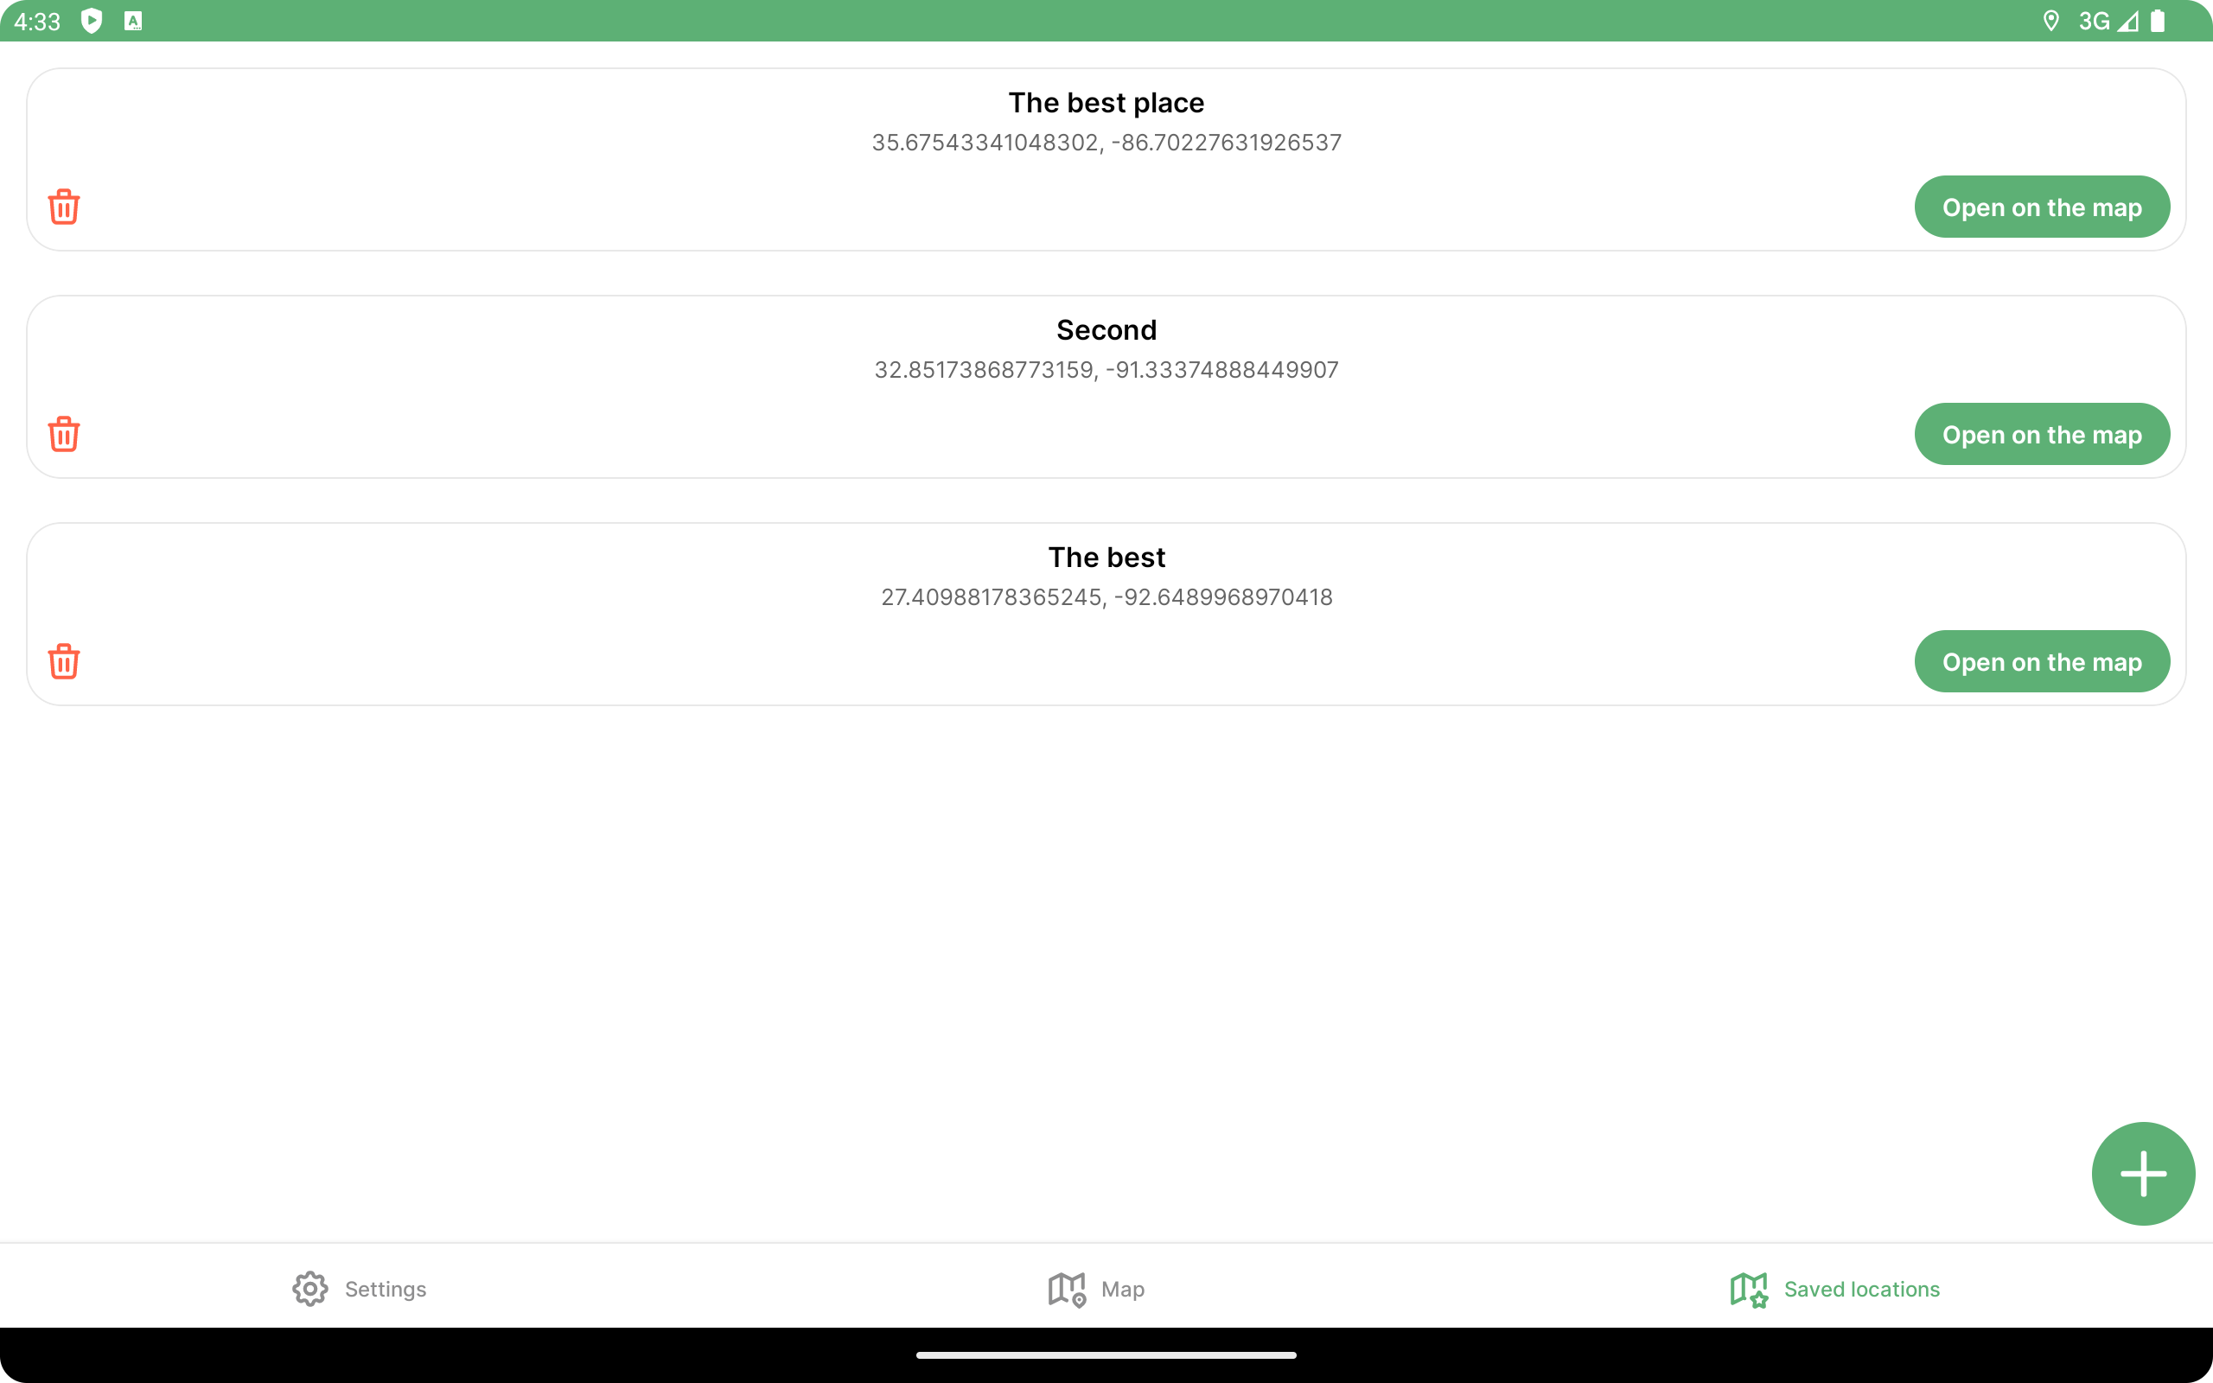Tap the battery icon in status bar
Viewport: 2213px width, 1383px height.
pos(2157,21)
